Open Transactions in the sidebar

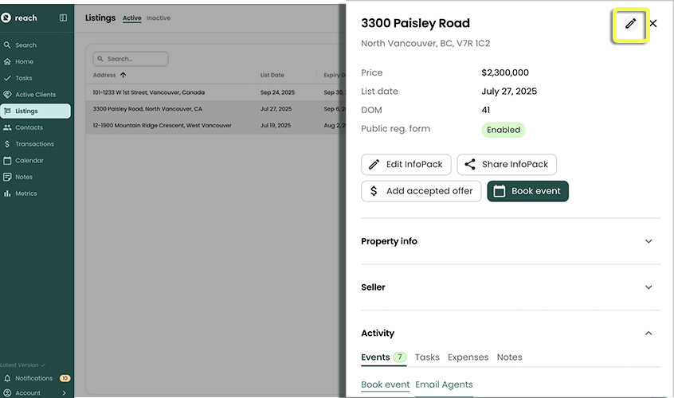click(34, 144)
